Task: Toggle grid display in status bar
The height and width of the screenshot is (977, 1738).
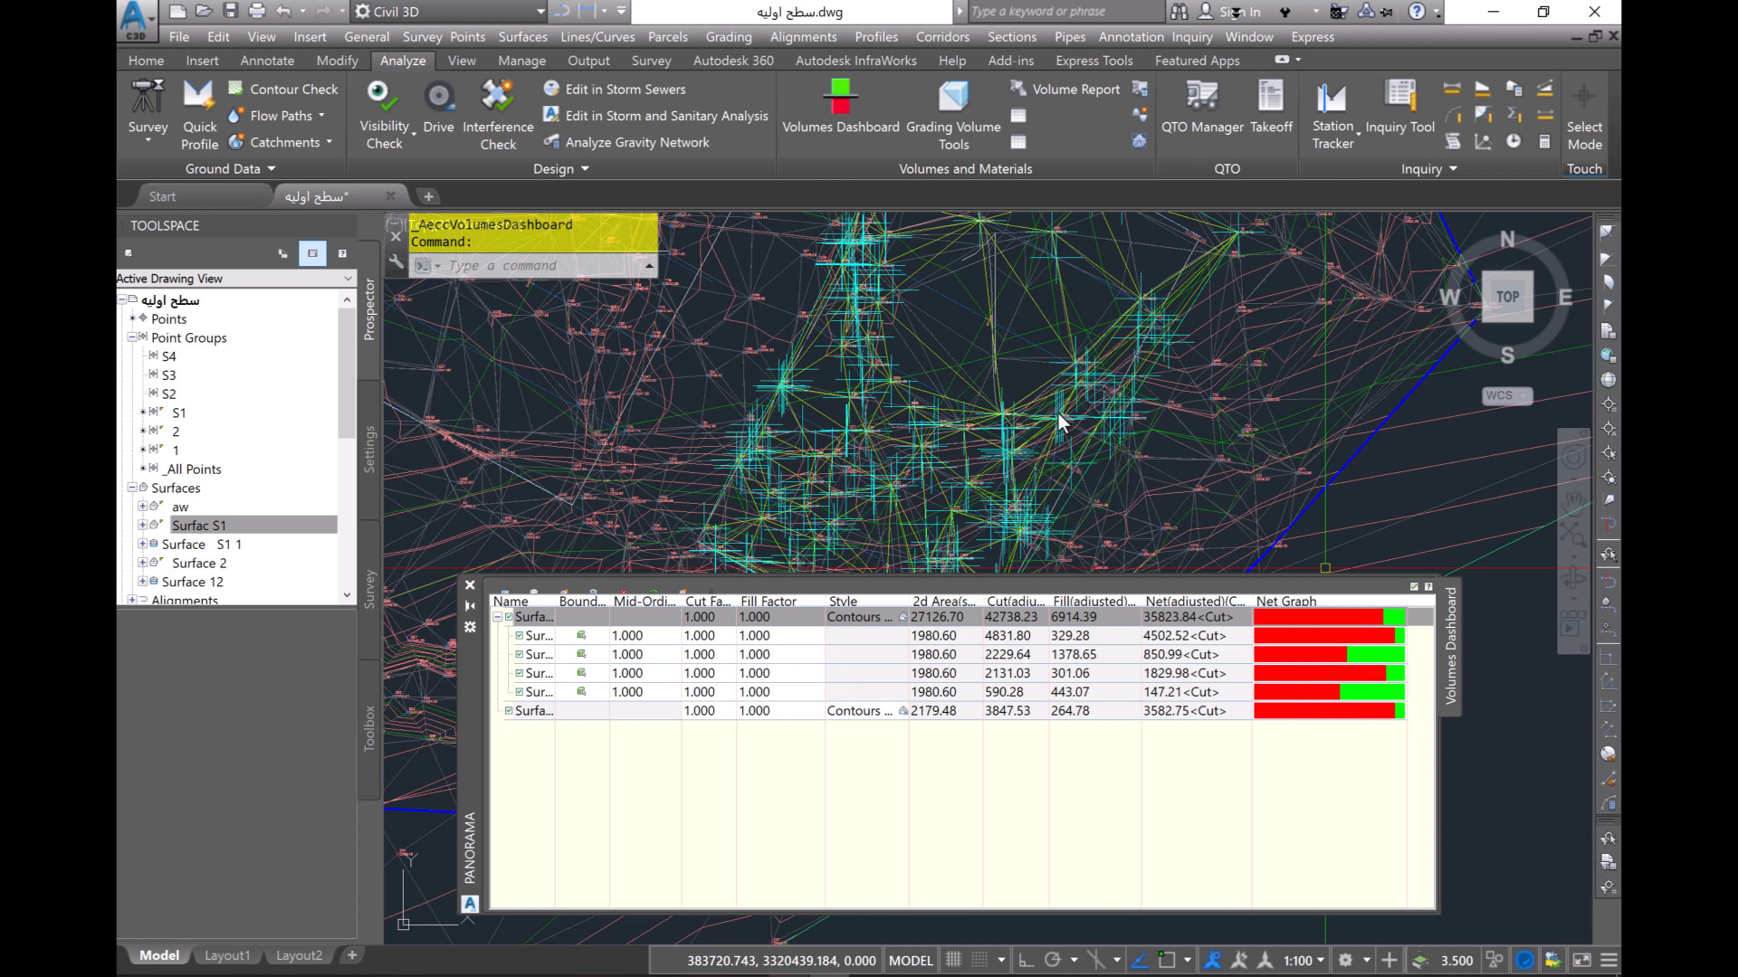Action: point(953,960)
